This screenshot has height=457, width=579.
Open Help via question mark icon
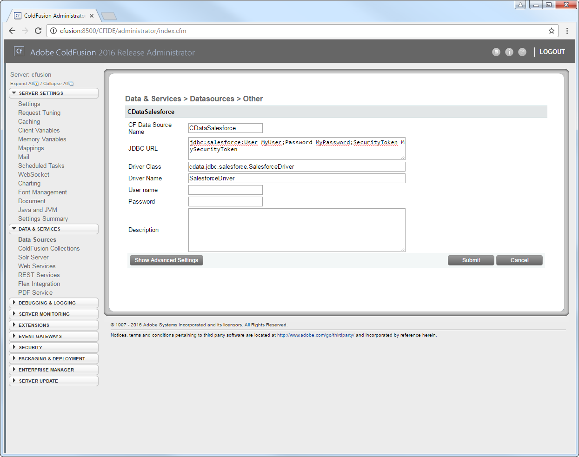point(522,52)
